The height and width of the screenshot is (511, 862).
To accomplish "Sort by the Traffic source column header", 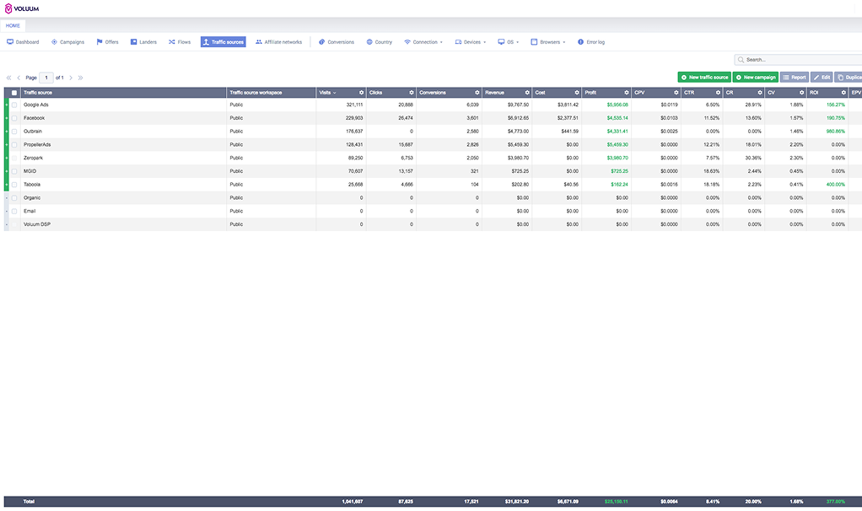I will 37,93.
